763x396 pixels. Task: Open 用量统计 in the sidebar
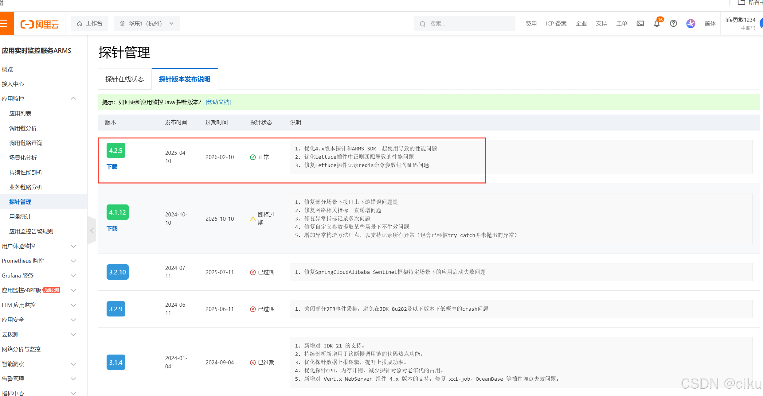20,217
